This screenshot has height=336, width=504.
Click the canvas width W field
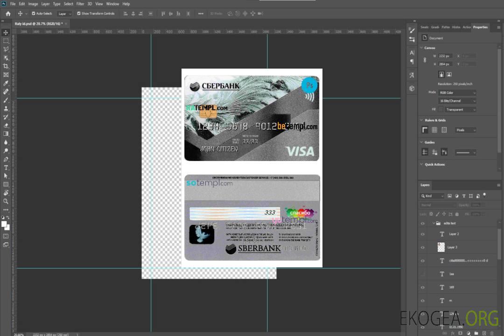pyautogui.click(x=445, y=56)
